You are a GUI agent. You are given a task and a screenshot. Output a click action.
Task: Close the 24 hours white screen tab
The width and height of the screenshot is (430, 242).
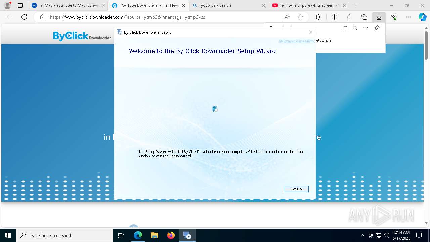point(344,5)
